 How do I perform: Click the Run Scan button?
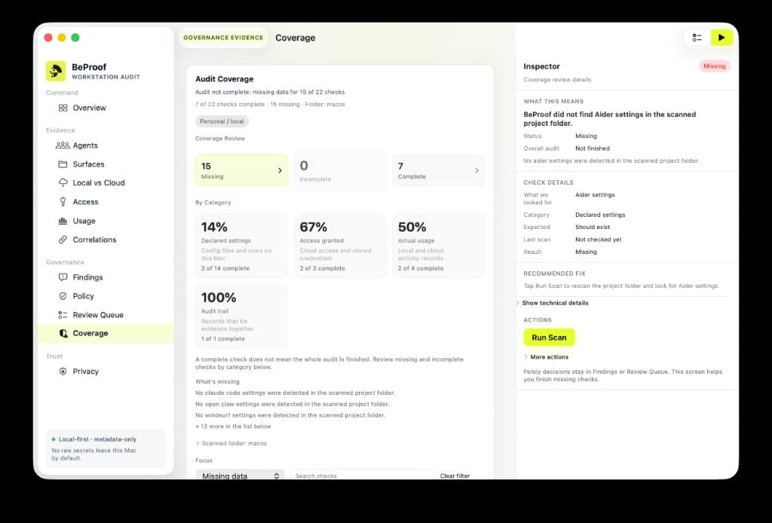(549, 338)
